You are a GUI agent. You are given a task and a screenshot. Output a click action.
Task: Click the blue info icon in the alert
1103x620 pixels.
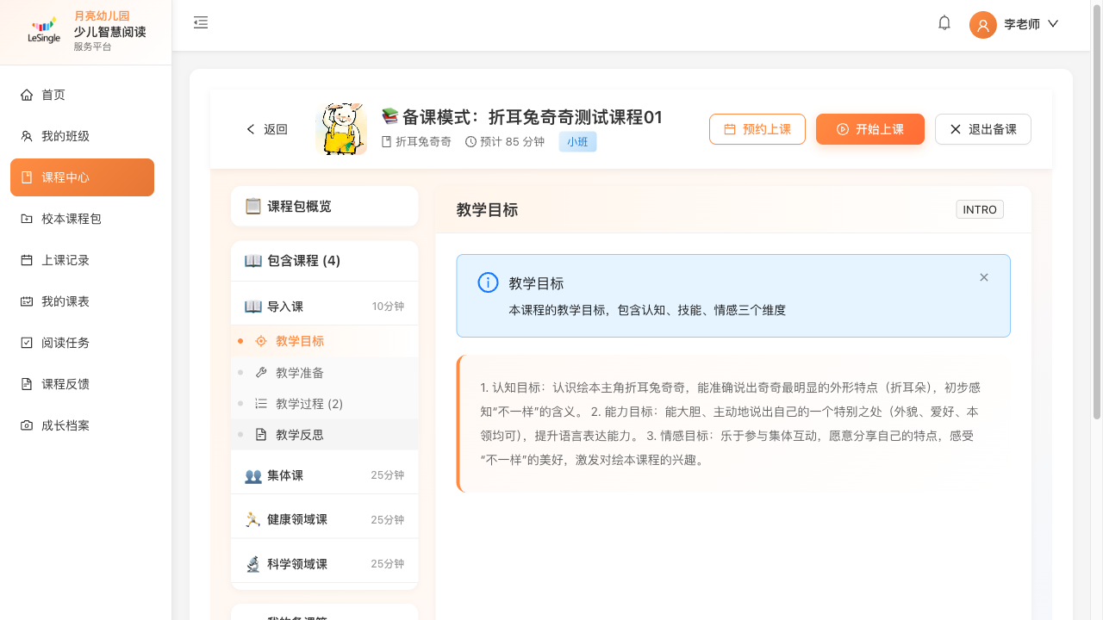click(x=488, y=282)
